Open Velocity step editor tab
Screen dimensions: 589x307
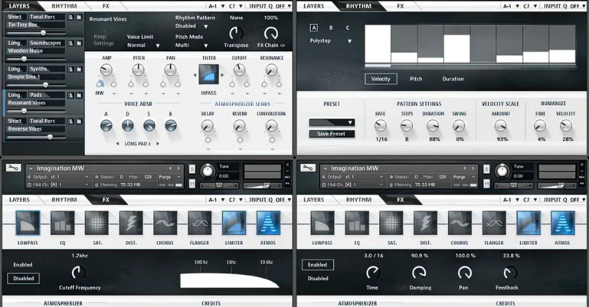click(x=381, y=79)
